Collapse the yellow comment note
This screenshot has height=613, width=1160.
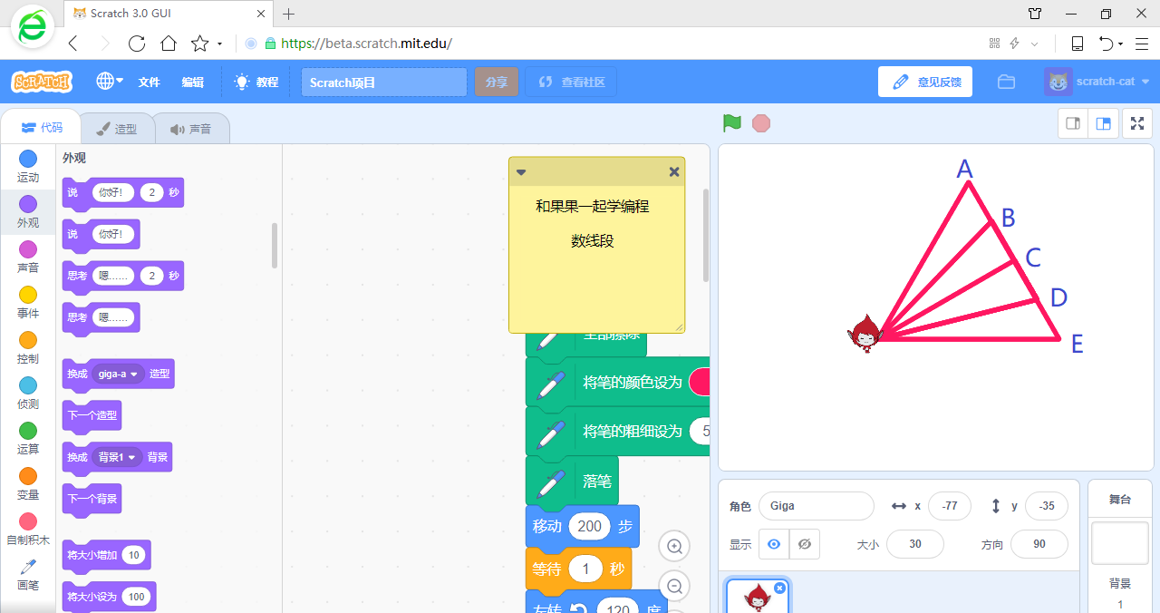[521, 171]
